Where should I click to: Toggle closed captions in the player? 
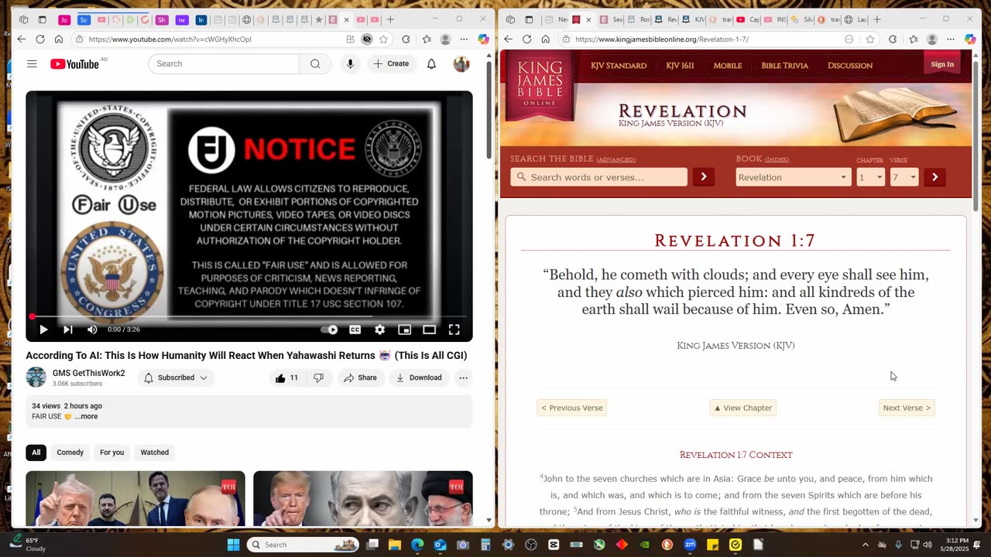355,330
